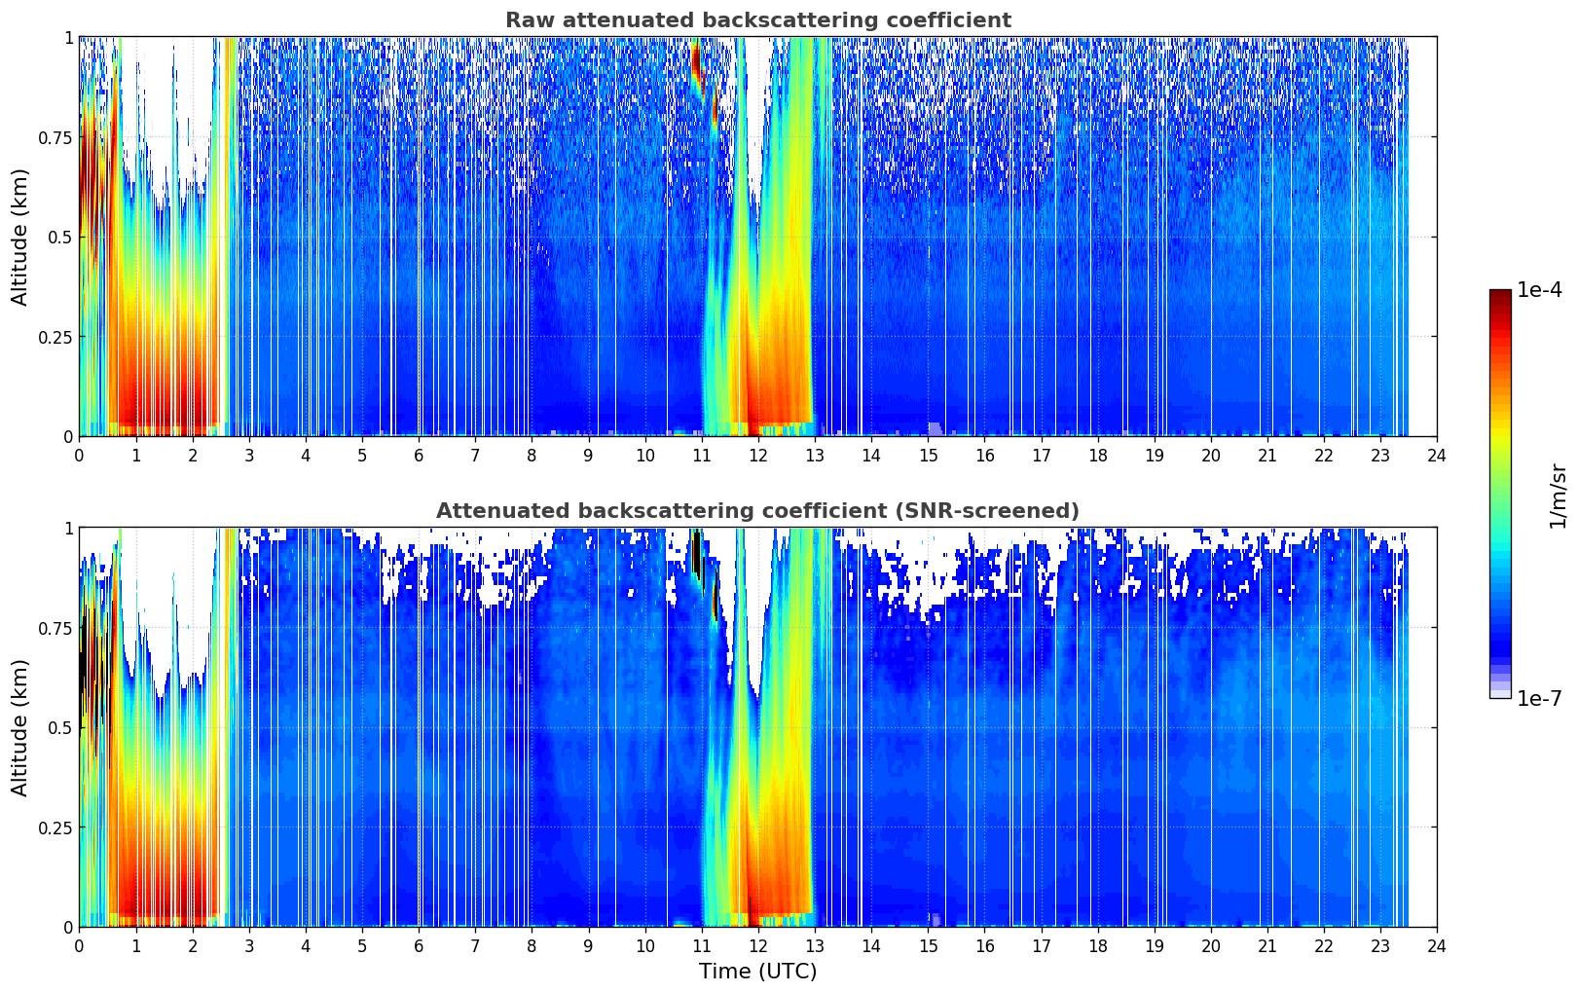This screenshot has width=1578, height=993.
Task: Click hour "3" tick under the raw plot
Action: [248, 455]
